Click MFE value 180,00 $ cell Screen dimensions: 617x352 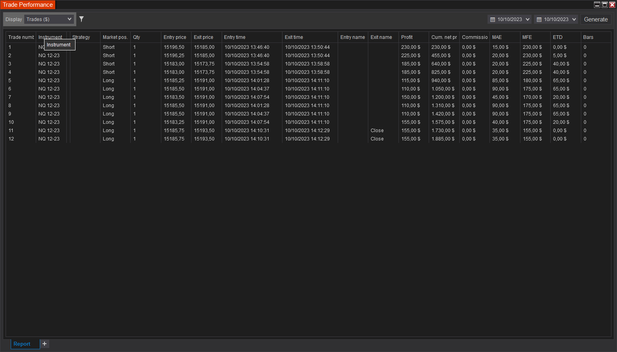click(x=532, y=81)
